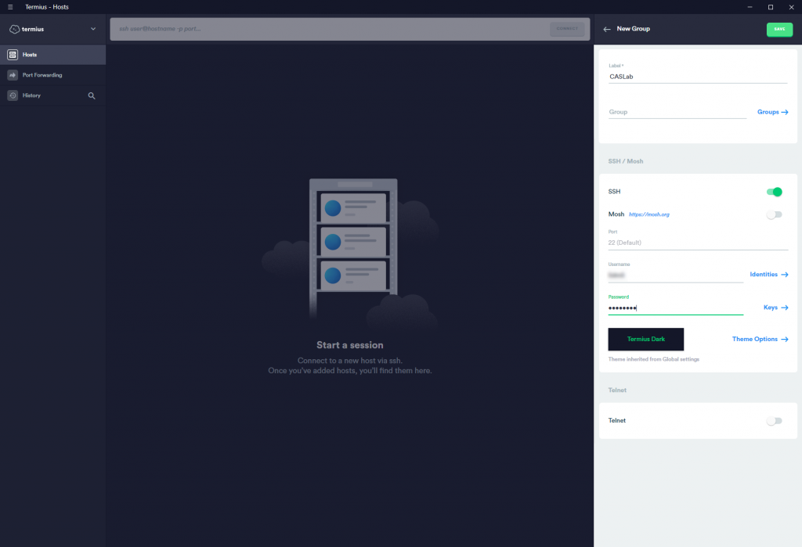Open Theme Options link
The height and width of the screenshot is (547, 802).
tap(760, 340)
